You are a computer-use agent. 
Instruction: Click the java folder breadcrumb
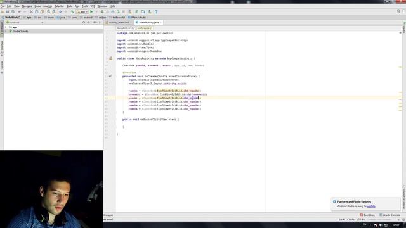point(61,18)
